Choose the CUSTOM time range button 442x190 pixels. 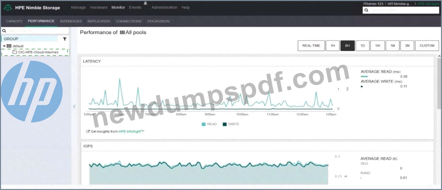(427, 46)
